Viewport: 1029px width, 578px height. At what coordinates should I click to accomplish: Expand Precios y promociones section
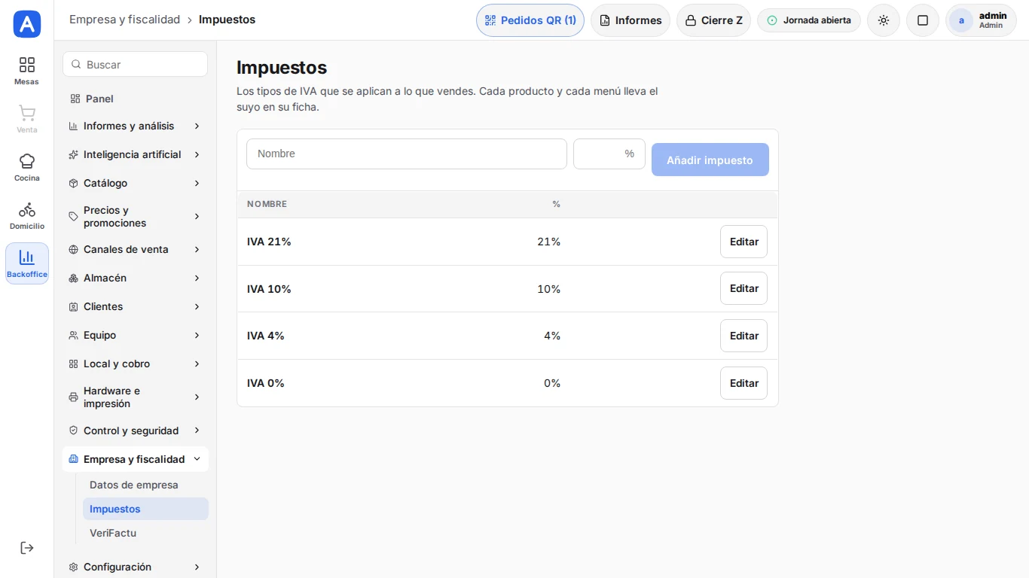pyautogui.click(x=135, y=217)
